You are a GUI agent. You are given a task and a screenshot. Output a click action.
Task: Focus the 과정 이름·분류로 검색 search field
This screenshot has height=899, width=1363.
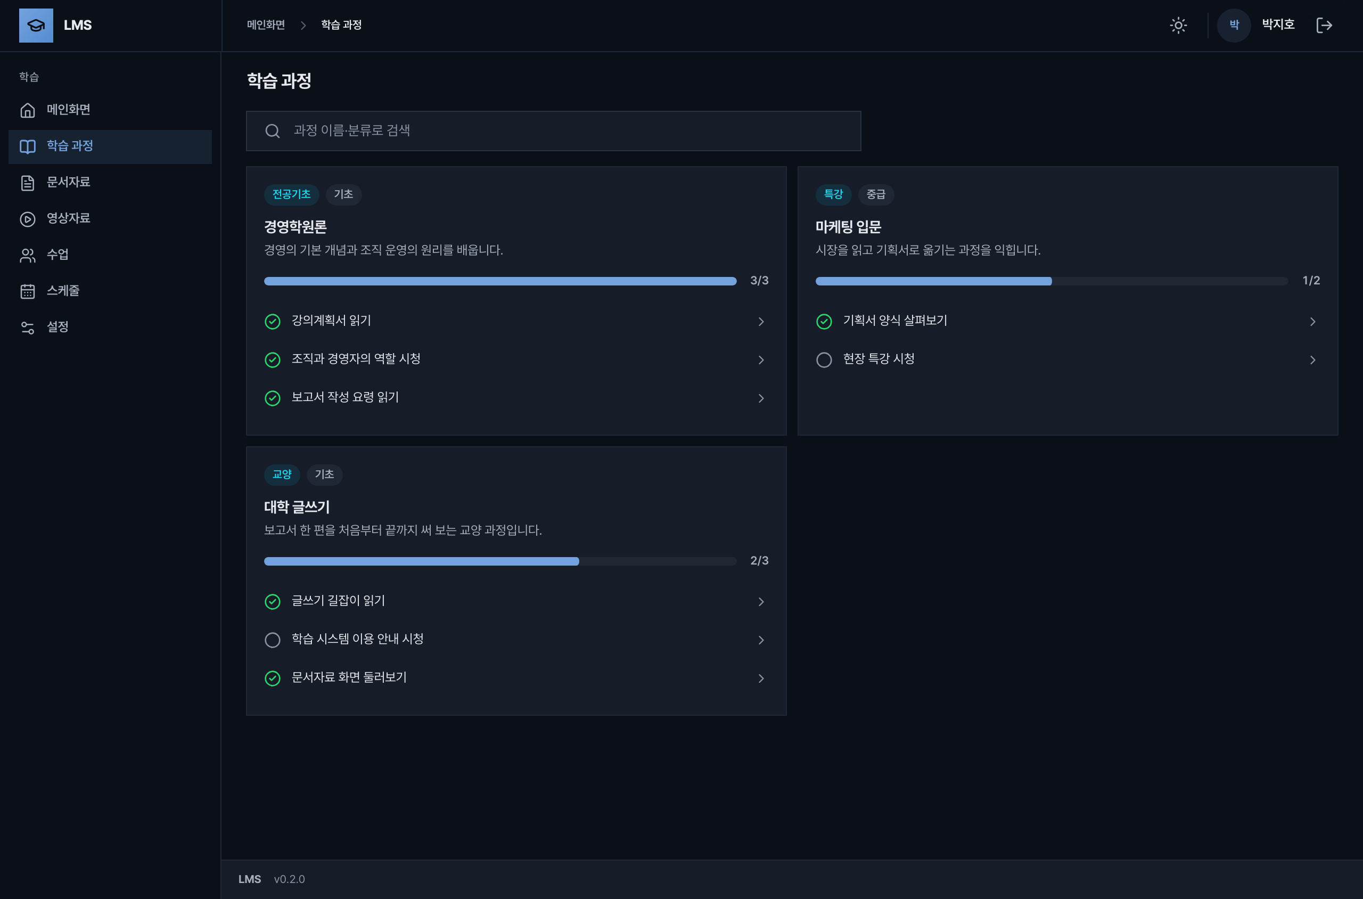553,130
